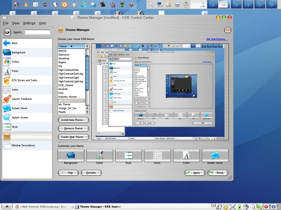The image size is (281, 210).
Task: Open the View menu
Action: pos(16,23)
